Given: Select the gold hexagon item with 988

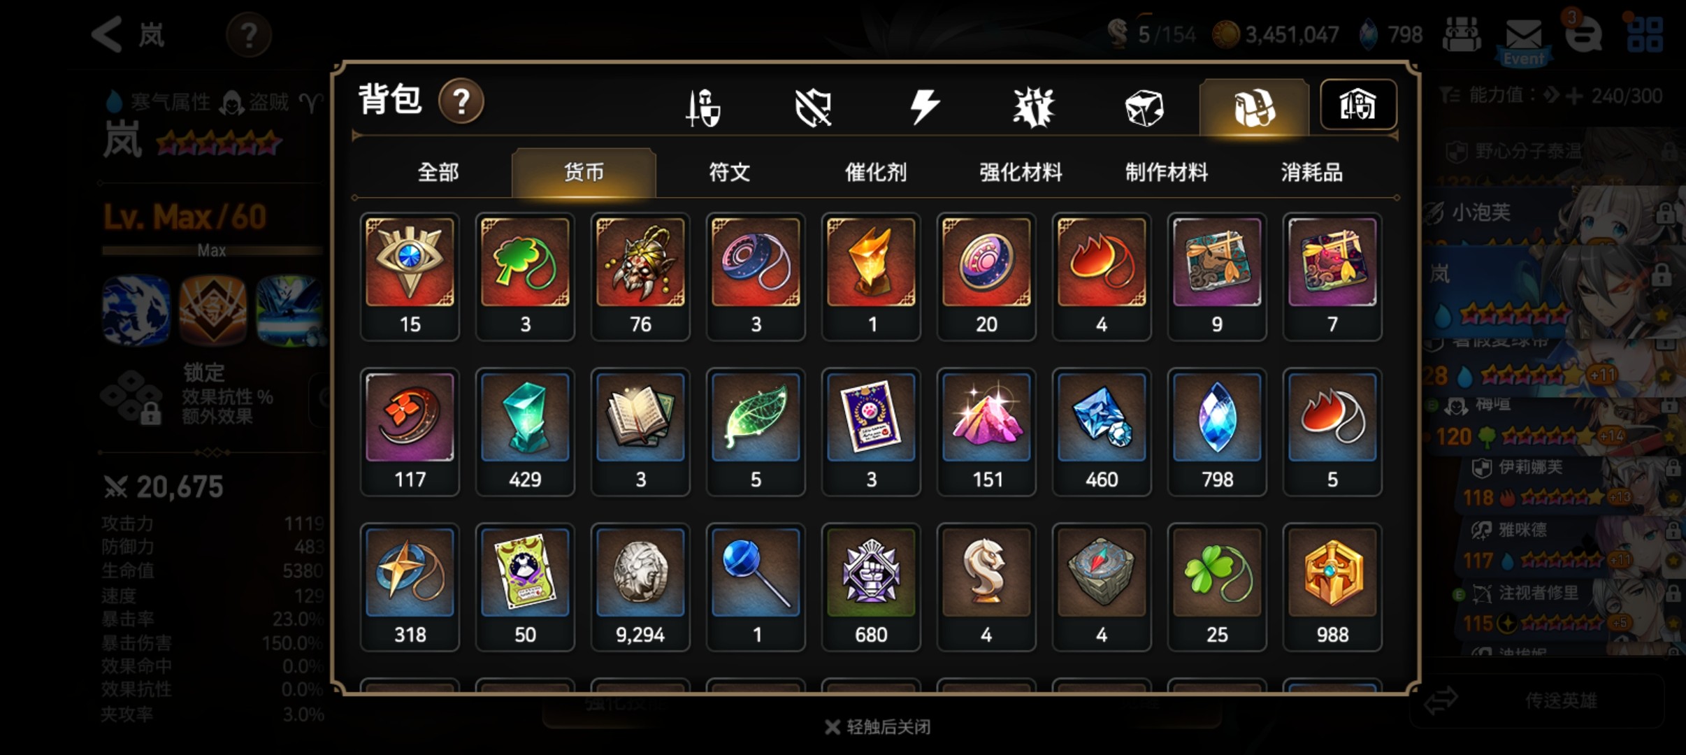Looking at the screenshot, I should pyautogui.click(x=1332, y=587).
